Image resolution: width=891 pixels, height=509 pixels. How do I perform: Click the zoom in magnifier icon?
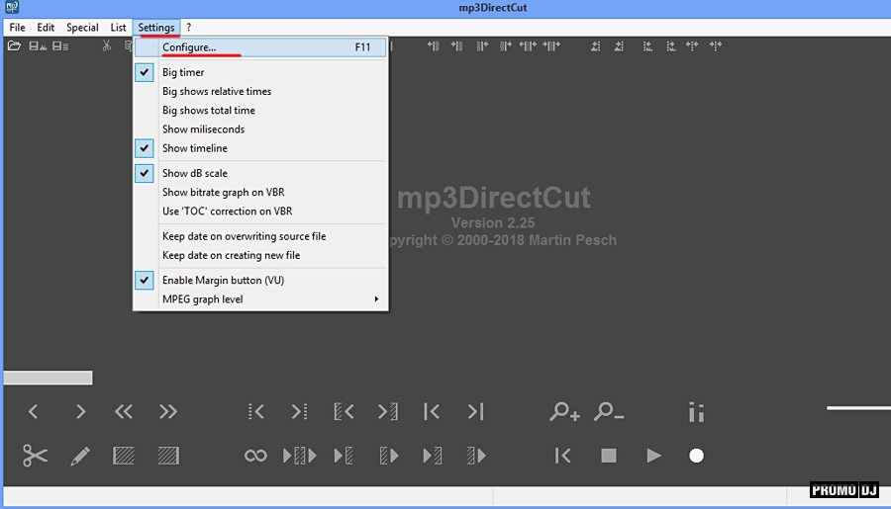click(564, 412)
